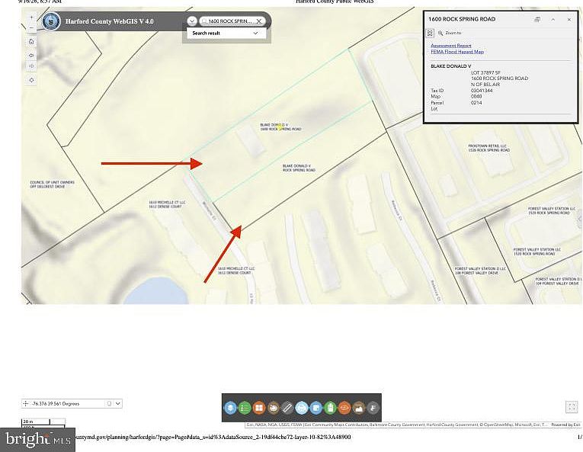
Task: Click the COUNCIL OF UNIT OWNERS parcel label
Action: click(x=52, y=184)
